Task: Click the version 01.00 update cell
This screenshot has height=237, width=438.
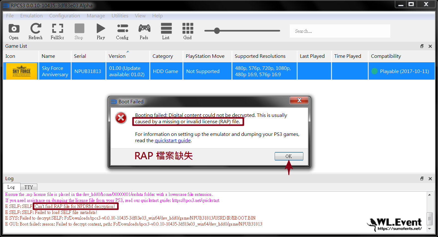Action: click(x=128, y=71)
